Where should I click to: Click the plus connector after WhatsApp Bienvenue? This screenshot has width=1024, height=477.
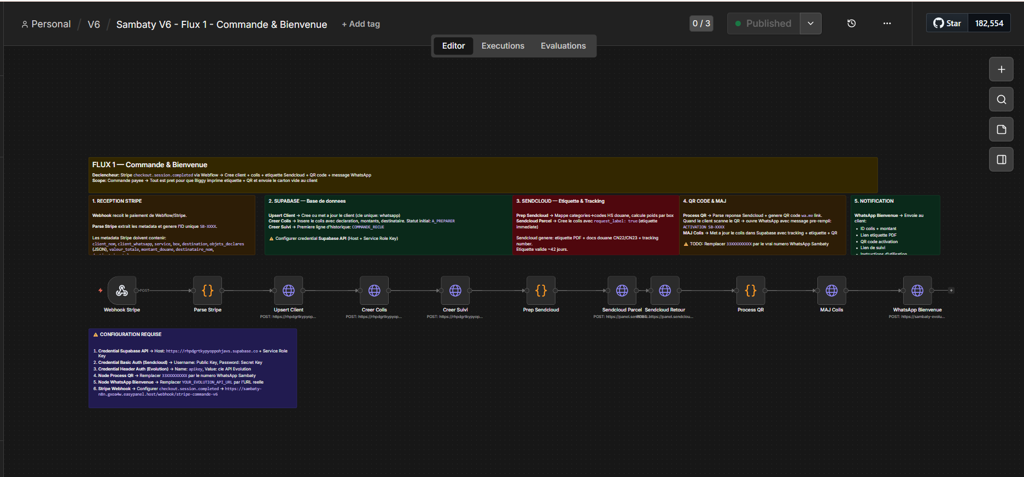click(951, 291)
